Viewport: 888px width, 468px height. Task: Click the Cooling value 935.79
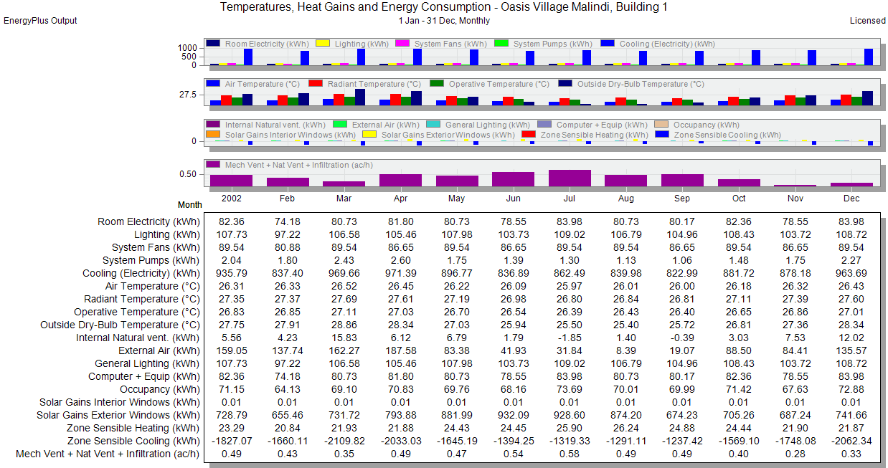(232, 274)
